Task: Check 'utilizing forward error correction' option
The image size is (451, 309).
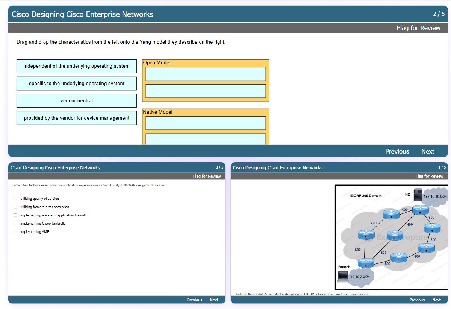Action: [15, 207]
